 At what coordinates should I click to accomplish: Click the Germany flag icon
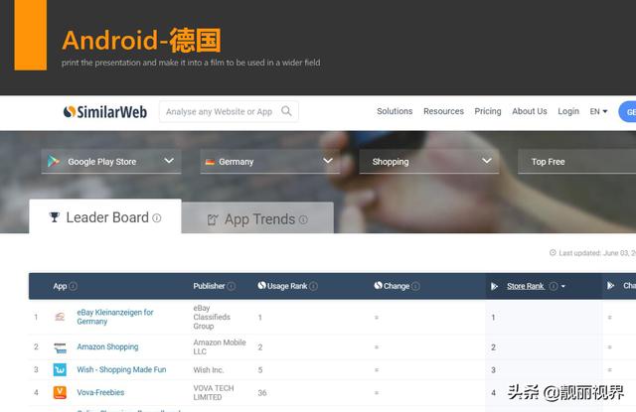click(210, 162)
